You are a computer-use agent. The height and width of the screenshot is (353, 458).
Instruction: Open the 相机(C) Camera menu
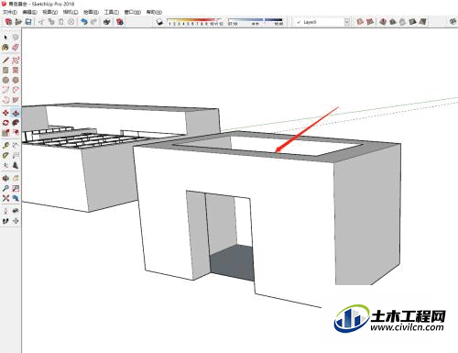(71, 12)
